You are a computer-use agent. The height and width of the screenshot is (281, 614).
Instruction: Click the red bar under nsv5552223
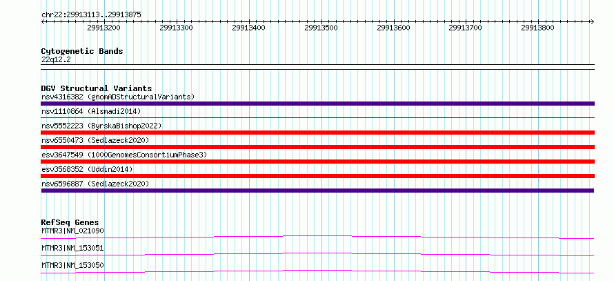(317, 133)
